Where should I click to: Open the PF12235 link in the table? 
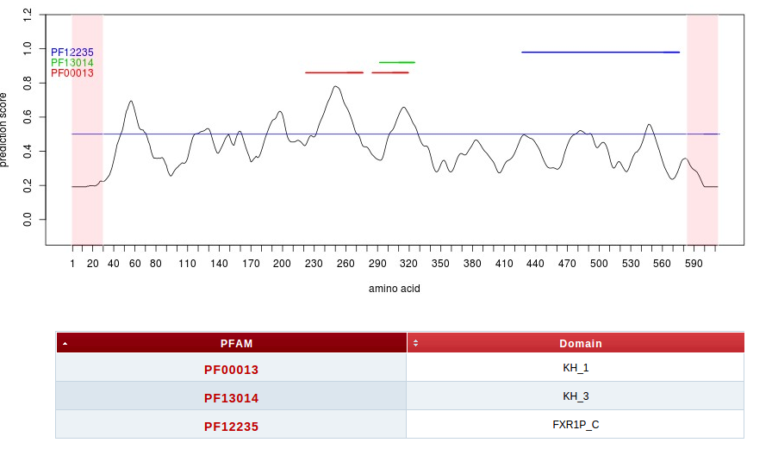pos(231,426)
